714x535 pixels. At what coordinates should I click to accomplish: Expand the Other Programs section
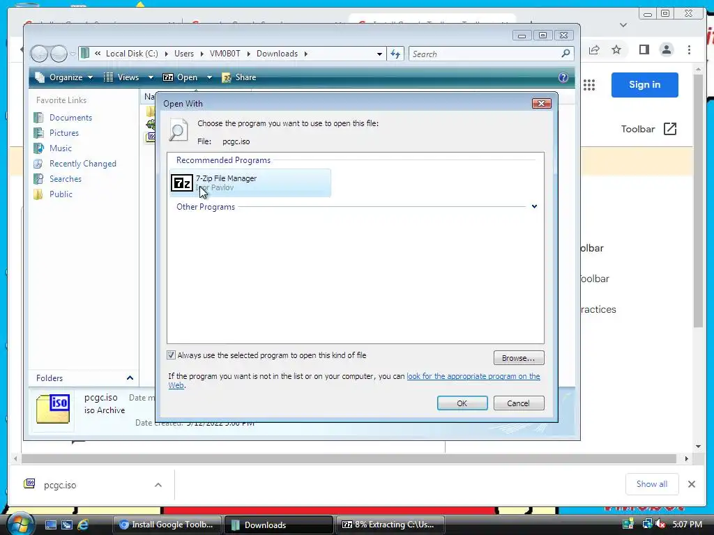[x=534, y=206]
